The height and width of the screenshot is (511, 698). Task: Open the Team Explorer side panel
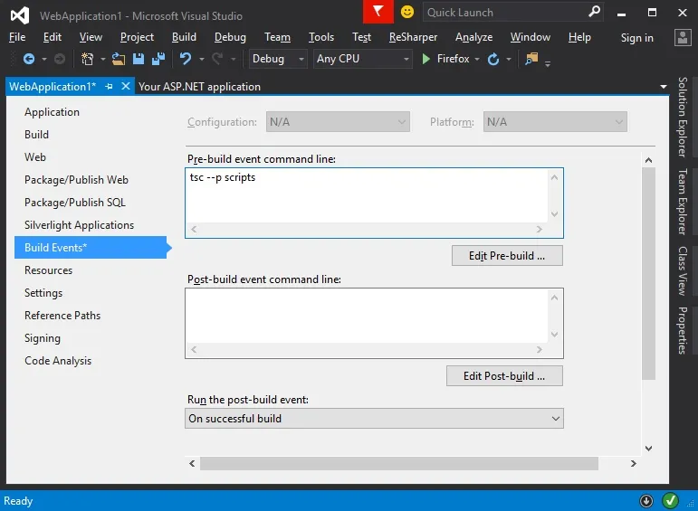coord(683,202)
